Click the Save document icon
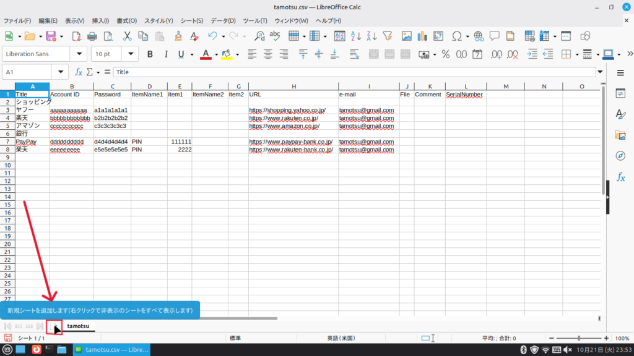634x356 pixels. click(50, 36)
